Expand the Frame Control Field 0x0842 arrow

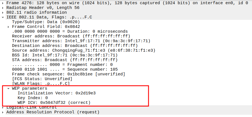tap(8, 27)
